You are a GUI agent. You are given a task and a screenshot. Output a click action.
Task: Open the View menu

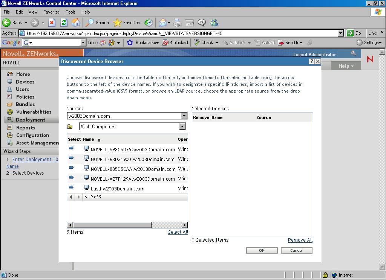(33, 12)
